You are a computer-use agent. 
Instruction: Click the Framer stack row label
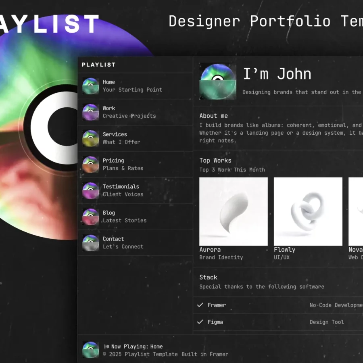217,305
